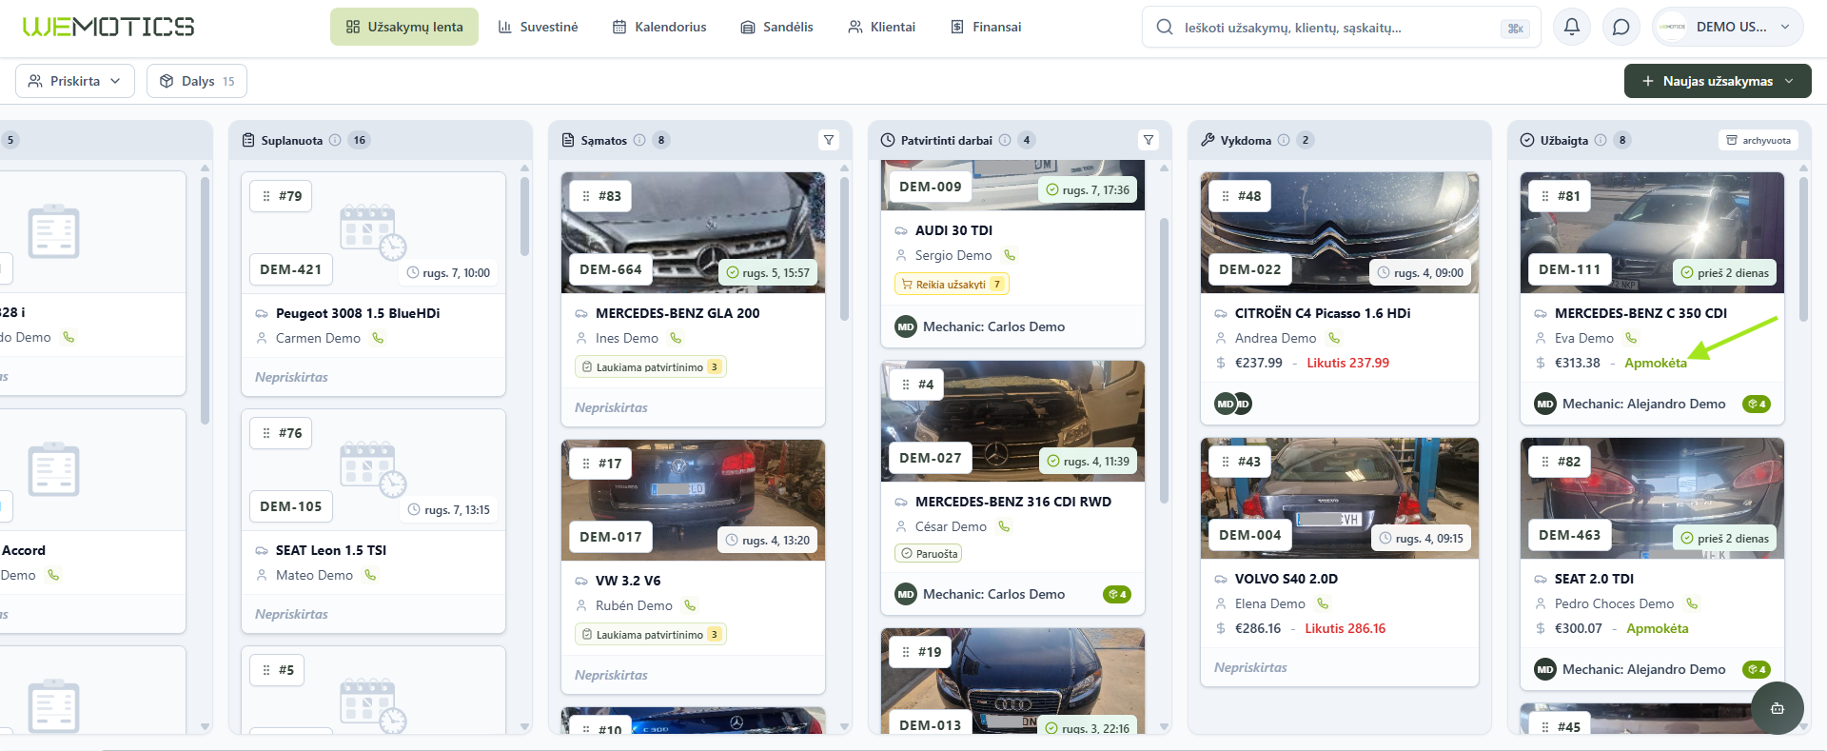The image size is (1827, 751).
Task: Click the DEM-105 order label
Action: (x=291, y=506)
